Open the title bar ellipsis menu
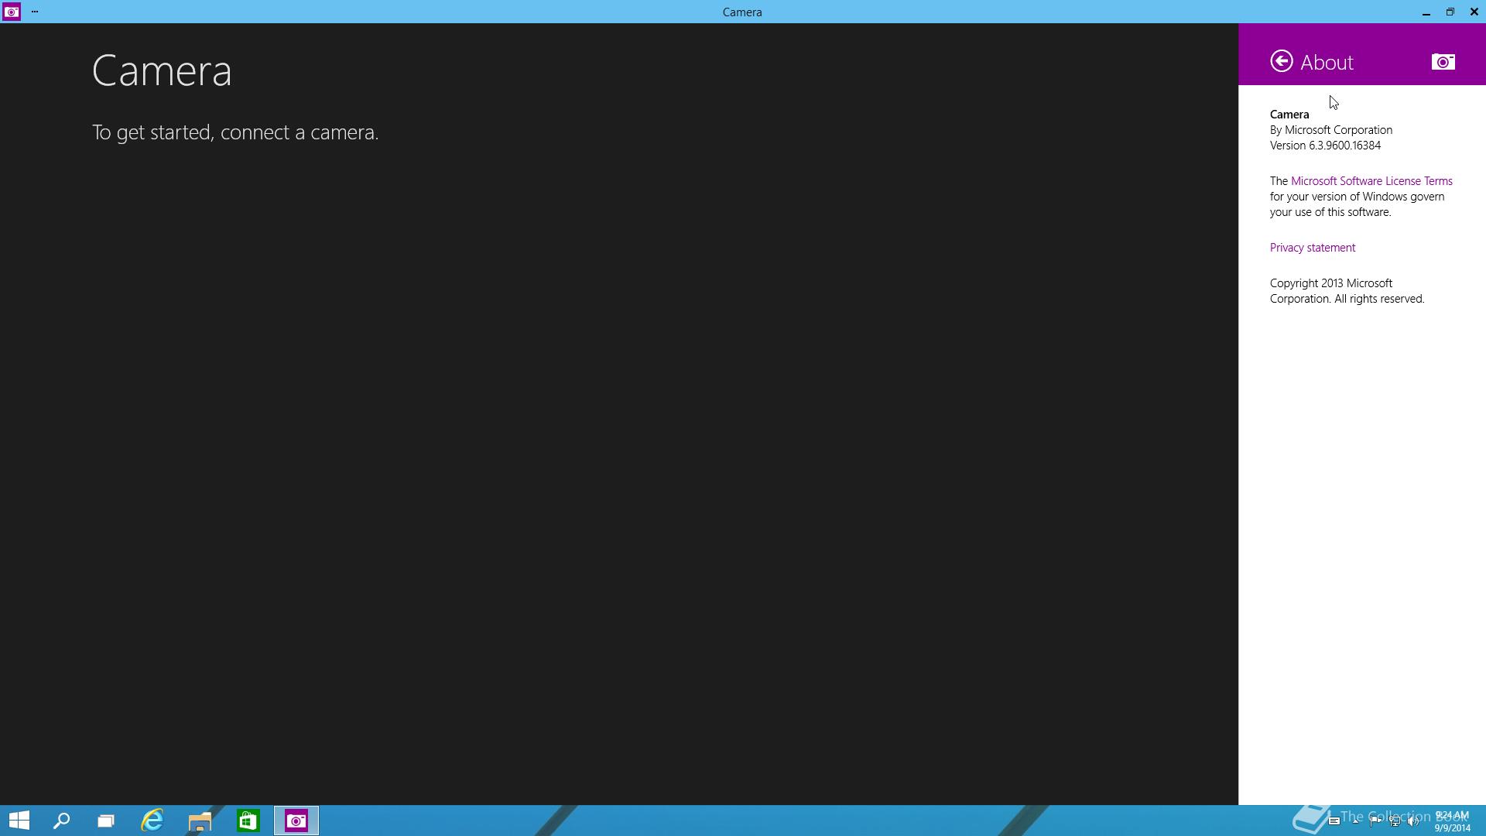 click(35, 12)
